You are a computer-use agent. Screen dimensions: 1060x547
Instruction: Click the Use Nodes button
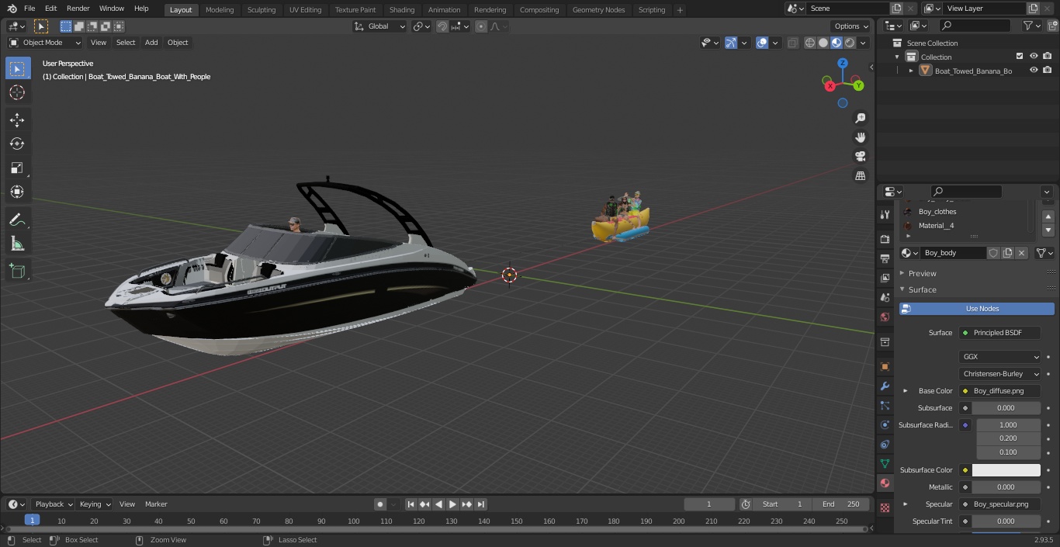976,309
